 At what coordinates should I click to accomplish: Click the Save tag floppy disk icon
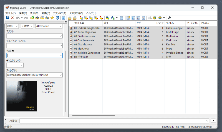[x=7, y=18]
